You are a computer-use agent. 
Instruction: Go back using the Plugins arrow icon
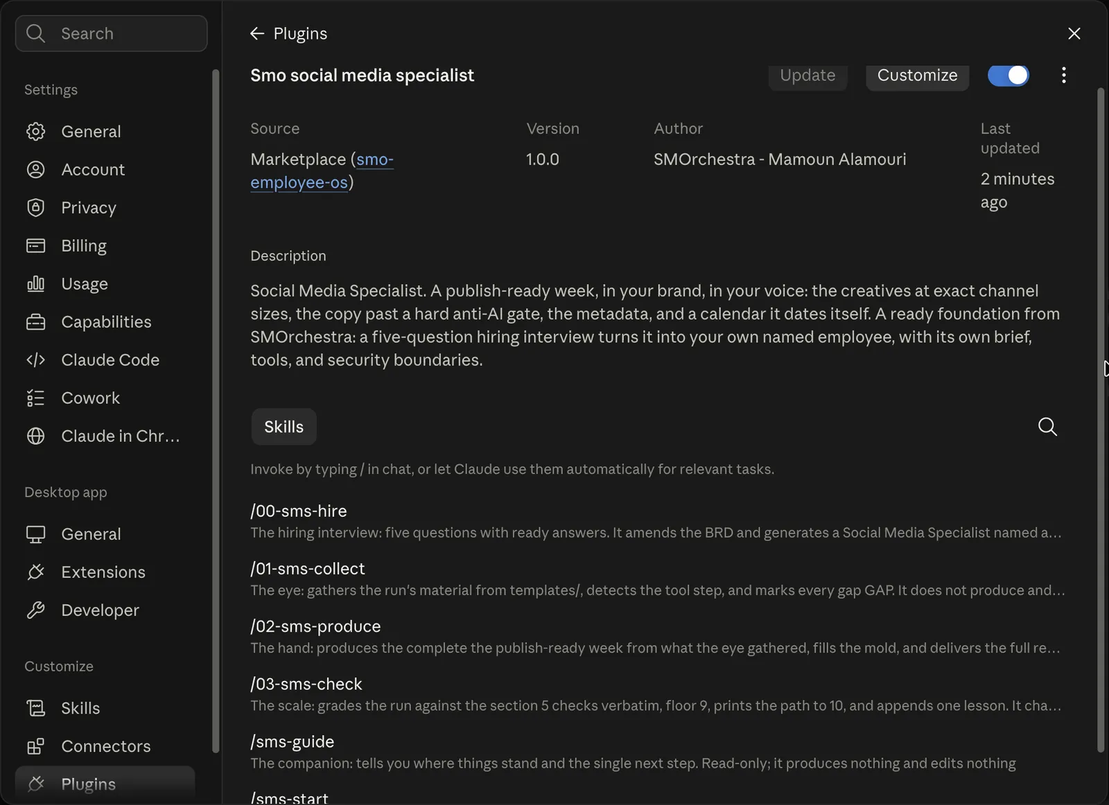tap(257, 33)
